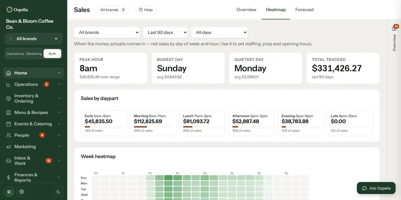401x200 pixels.
Task: Open the Finances & Reports sidebar item
Action: tap(34, 177)
